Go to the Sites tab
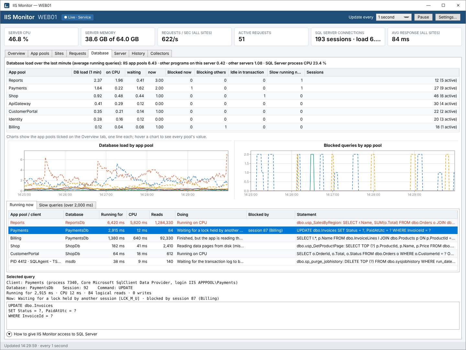 click(59, 53)
